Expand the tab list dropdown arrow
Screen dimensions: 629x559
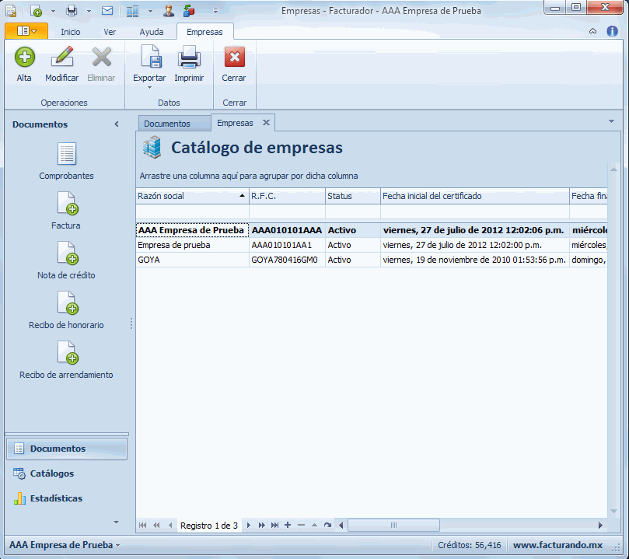coord(611,122)
